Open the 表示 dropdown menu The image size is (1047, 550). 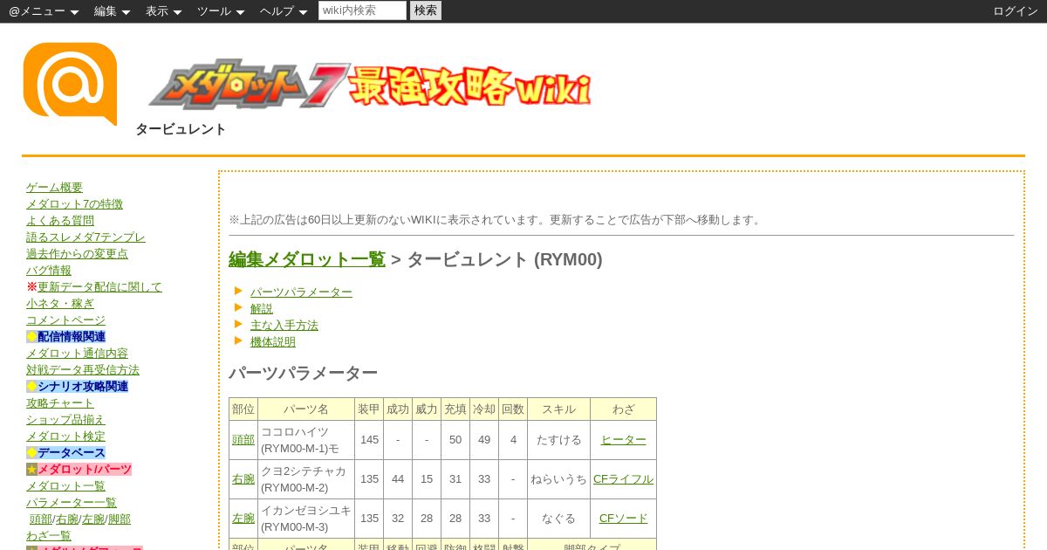(164, 11)
